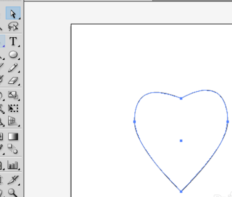The width and height of the screenshot is (232, 197).
Task: Click the heart's left side anchor point
Action: point(134,122)
